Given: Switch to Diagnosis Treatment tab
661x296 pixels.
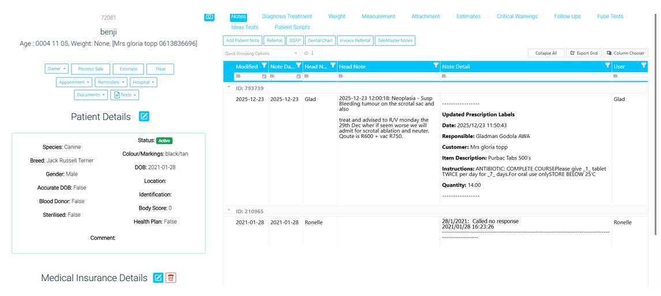Looking at the screenshot, I should (287, 16).
